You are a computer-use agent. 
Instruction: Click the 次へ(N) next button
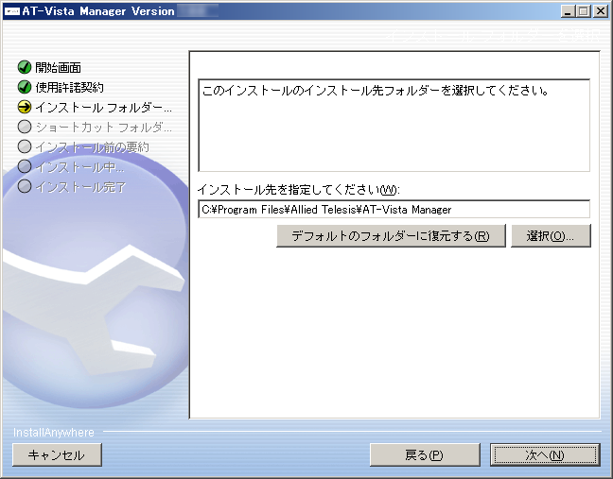pos(545,454)
